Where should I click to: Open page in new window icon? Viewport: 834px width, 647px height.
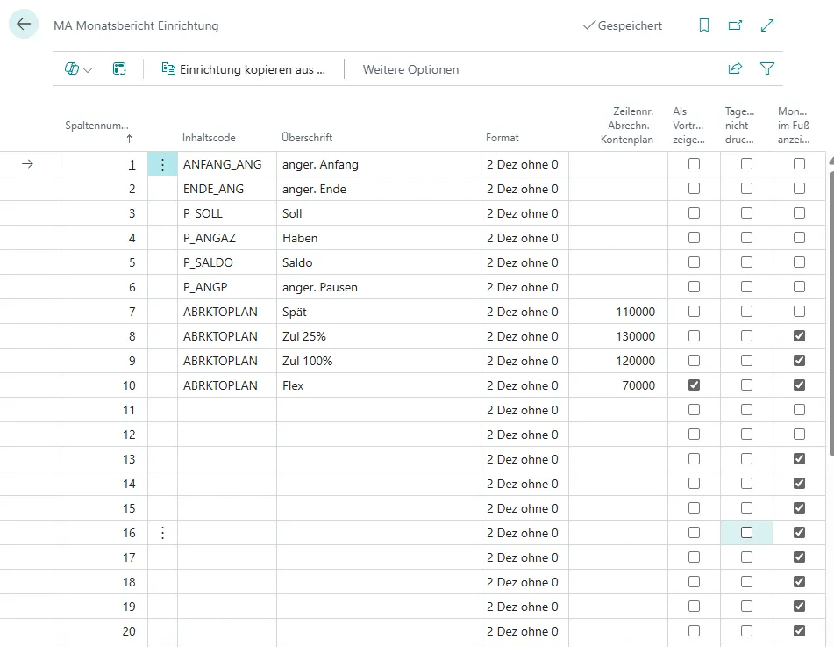pyautogui.click(x=735, y=25)
